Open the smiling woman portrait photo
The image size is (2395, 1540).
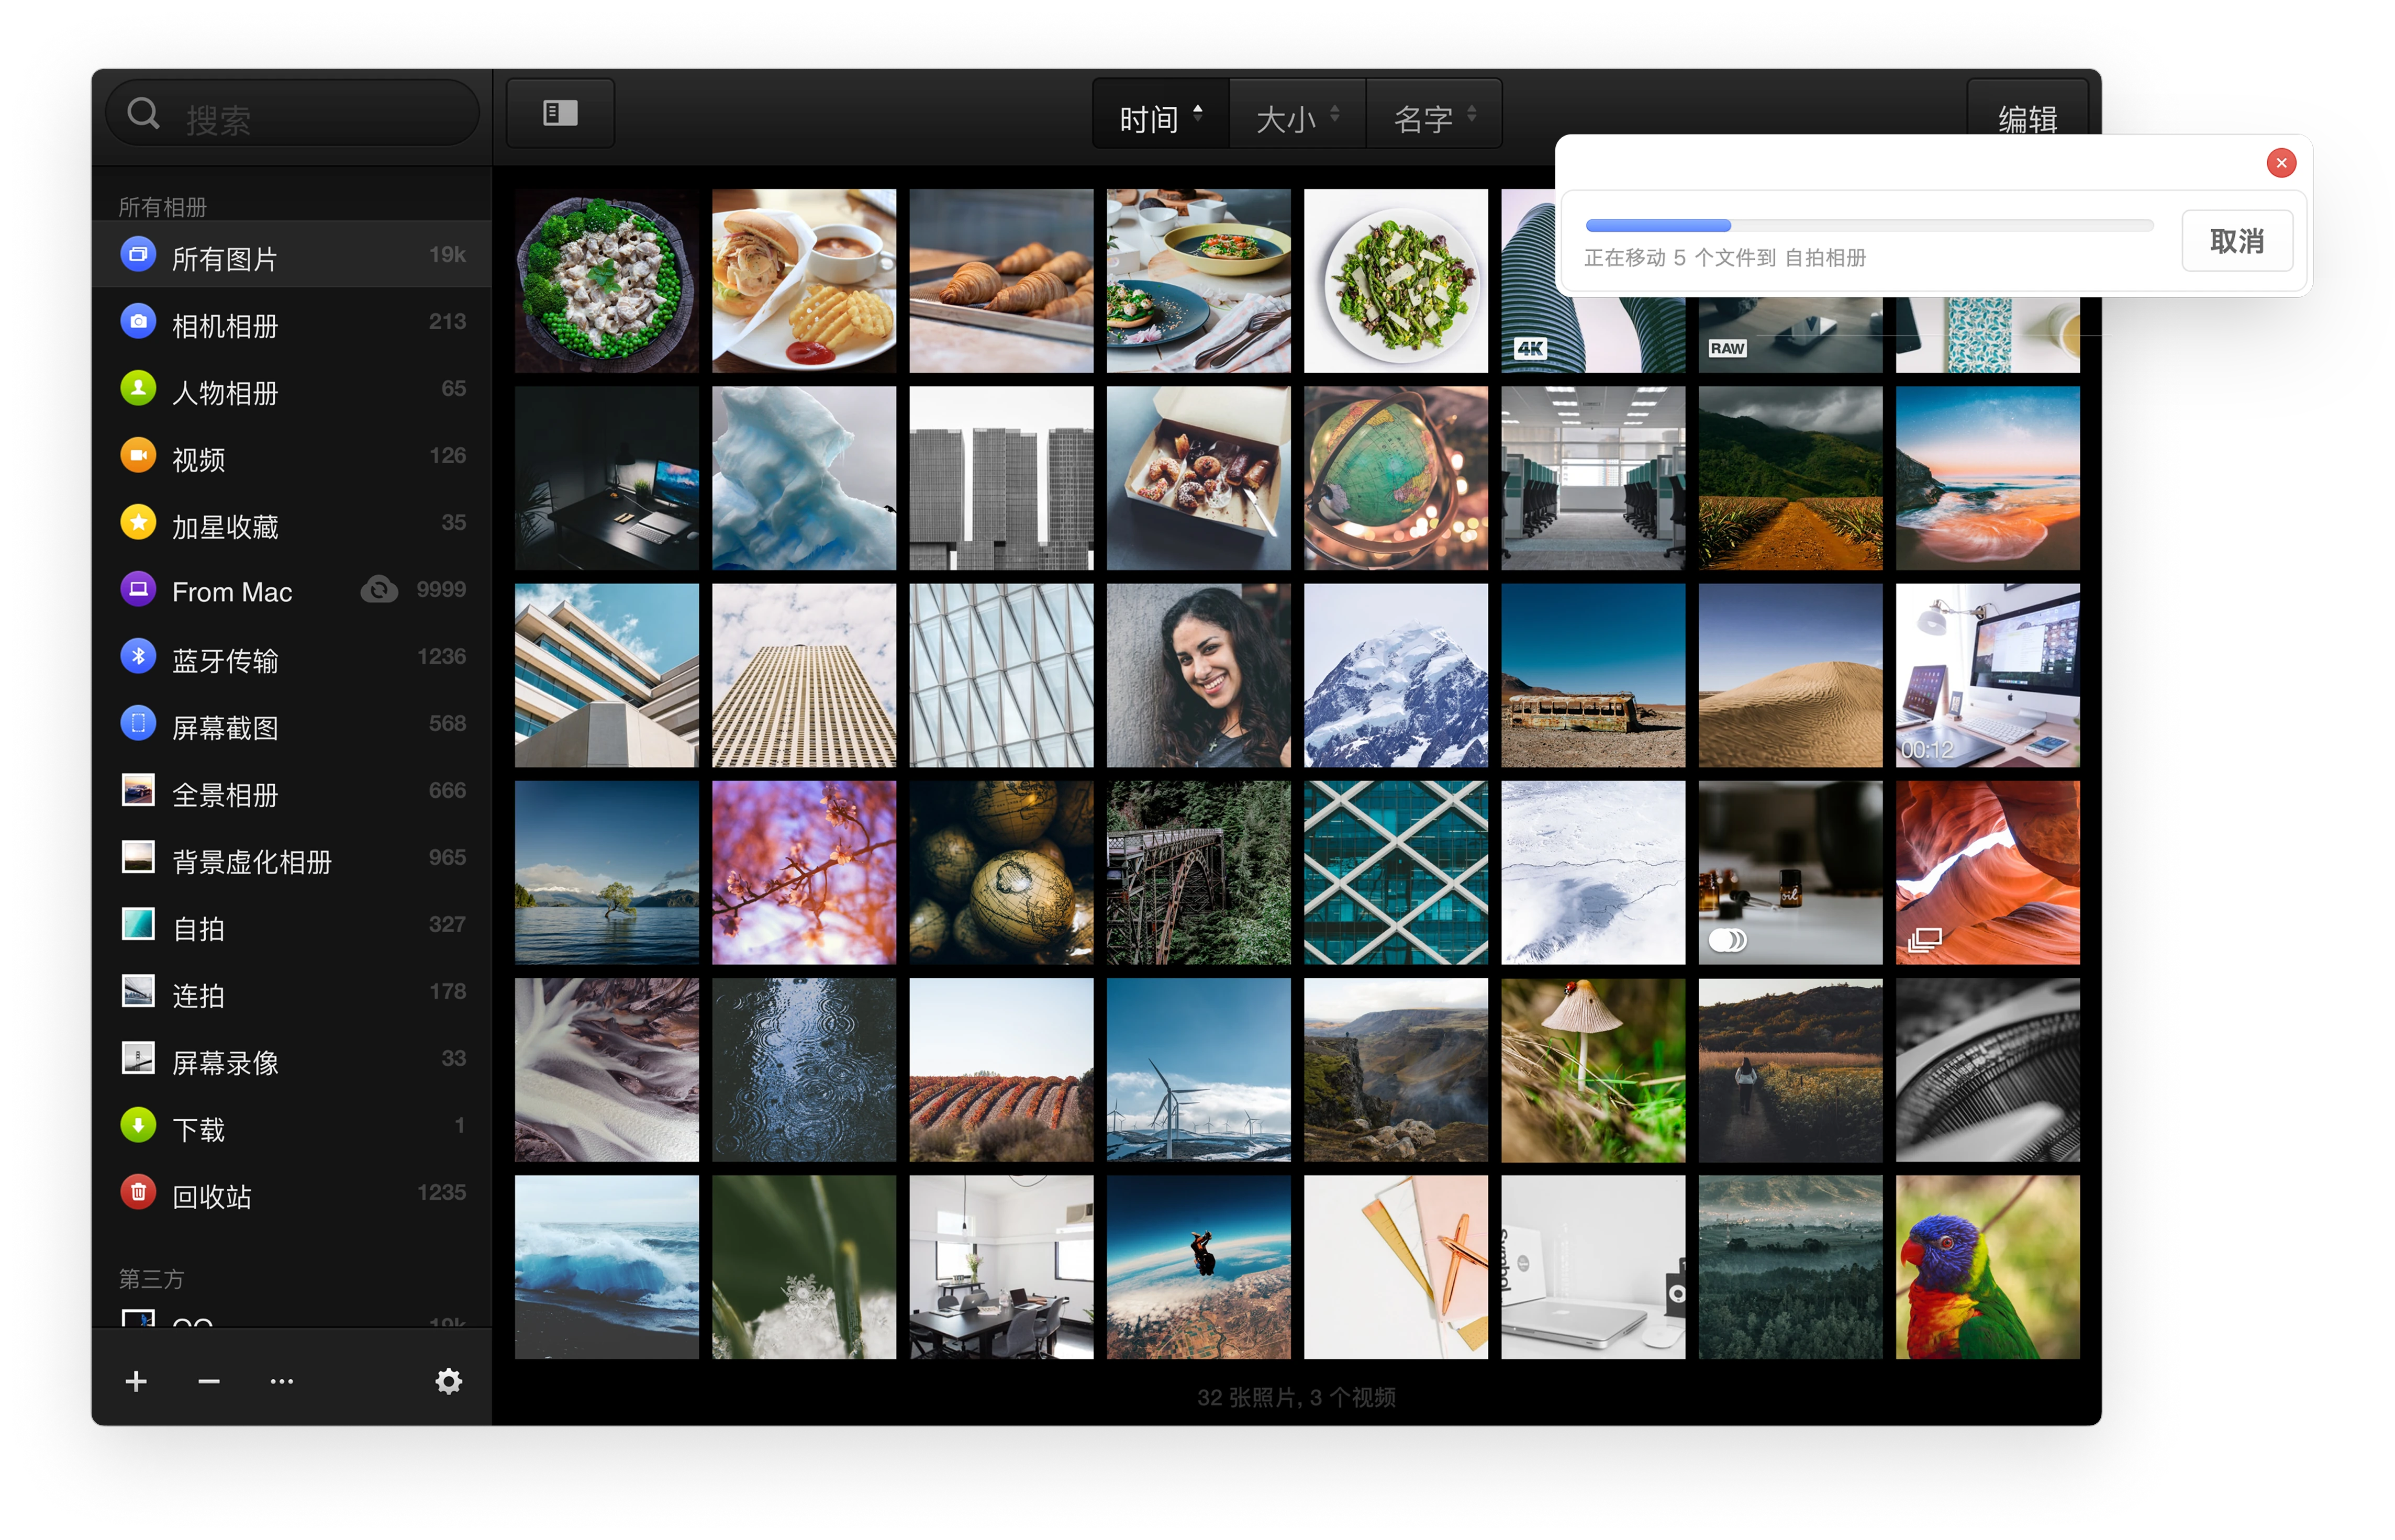[x=1198, y=675]
